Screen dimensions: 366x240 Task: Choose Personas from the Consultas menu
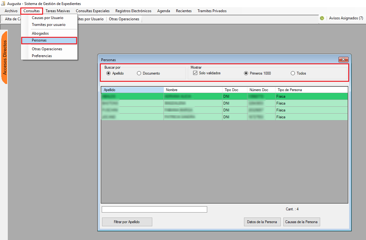pyautogui.click(x=39, y=40)
